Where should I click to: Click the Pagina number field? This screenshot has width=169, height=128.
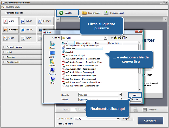73,110
